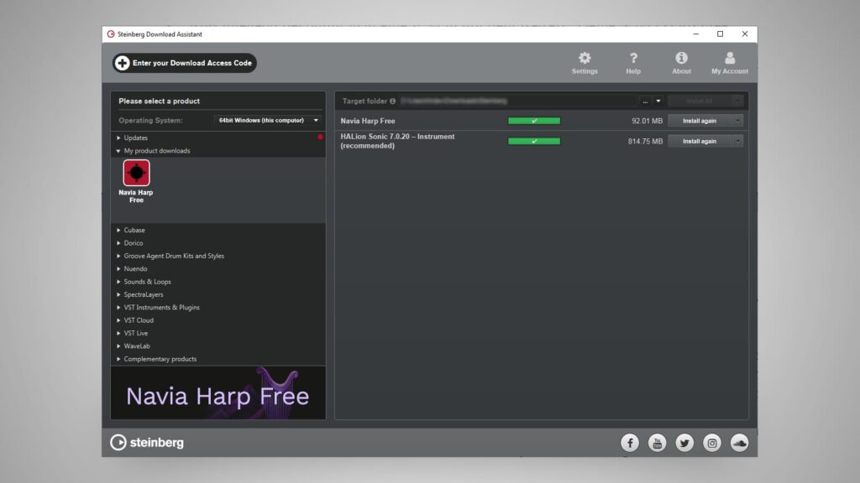This screenshot has width=860, height=483.
Task: Open the YouTube social icon
Action: click(657, 443)
